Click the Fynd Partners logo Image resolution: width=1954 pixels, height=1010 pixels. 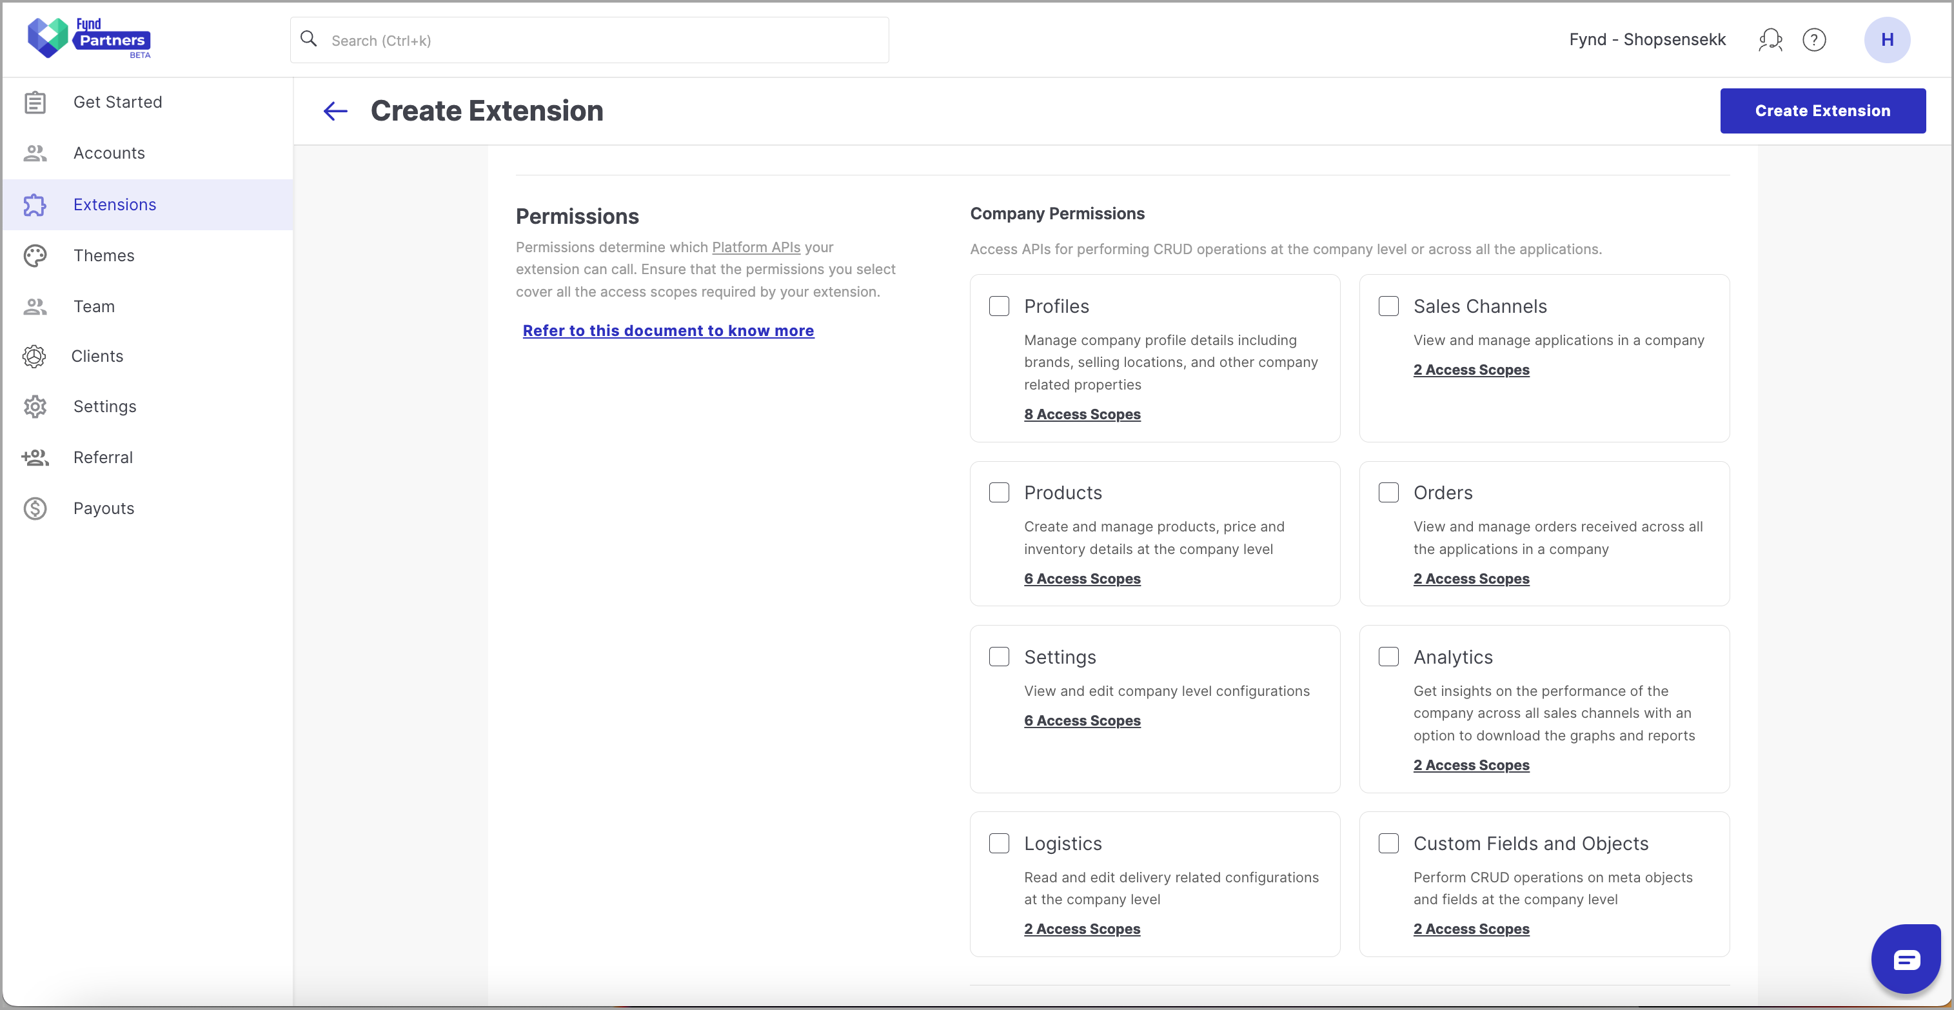coord(89,38)
